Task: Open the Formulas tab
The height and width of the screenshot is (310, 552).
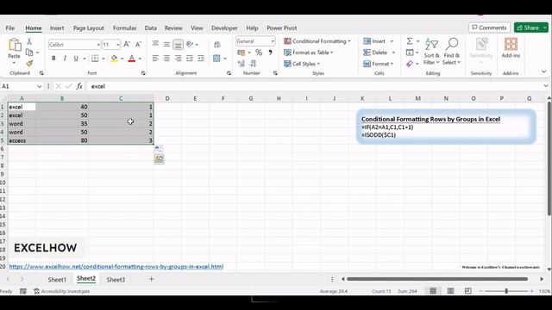Action: 124,28
